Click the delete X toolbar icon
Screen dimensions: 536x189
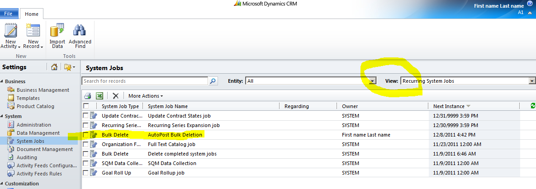pyautogui.click(x=115, y=96)
